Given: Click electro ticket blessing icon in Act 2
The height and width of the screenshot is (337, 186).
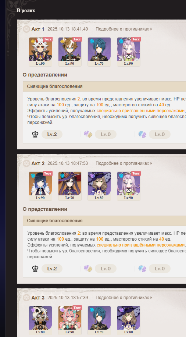Looking at the screenshot, I should 88,269.
